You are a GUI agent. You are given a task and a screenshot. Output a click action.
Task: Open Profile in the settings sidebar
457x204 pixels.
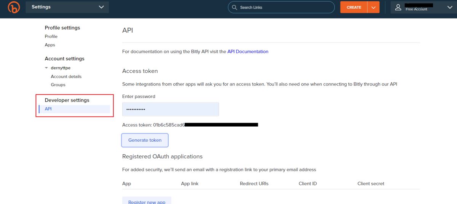(51, 36)
